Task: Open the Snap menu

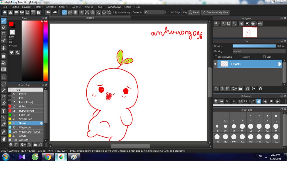Action: (64, 7)
